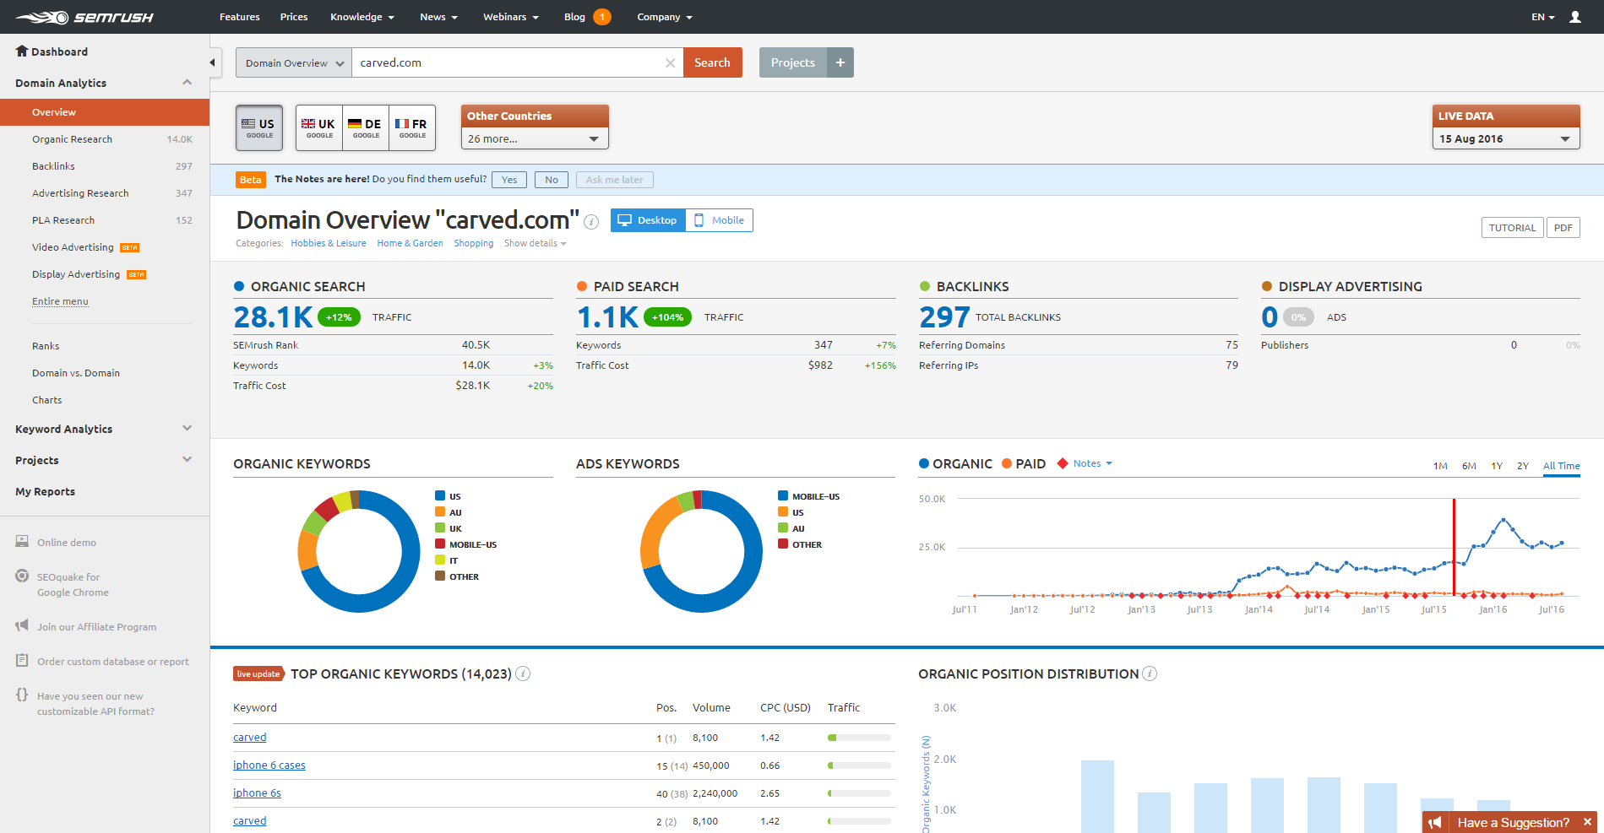Click the traffic bar for the carved keyword

click(x=857, y=737)
